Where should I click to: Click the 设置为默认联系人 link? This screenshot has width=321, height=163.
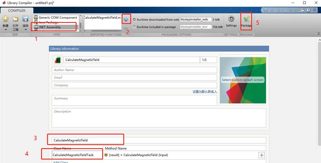click(204, 91)
